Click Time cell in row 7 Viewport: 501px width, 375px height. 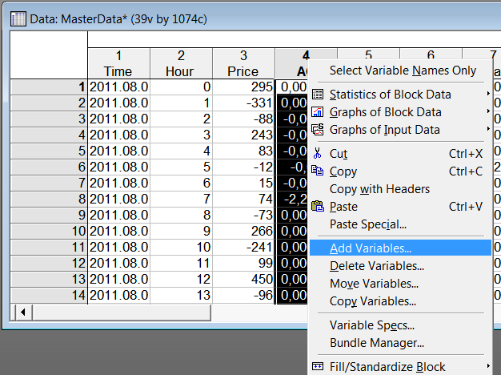tap(118, 183)
